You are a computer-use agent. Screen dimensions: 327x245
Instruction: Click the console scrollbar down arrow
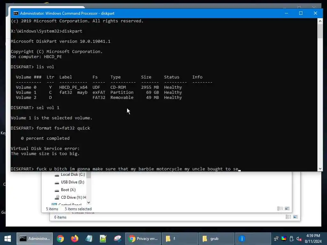[x=320, y=169]
